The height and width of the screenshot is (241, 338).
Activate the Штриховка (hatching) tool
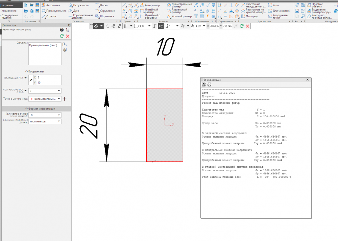pos(105,16)
